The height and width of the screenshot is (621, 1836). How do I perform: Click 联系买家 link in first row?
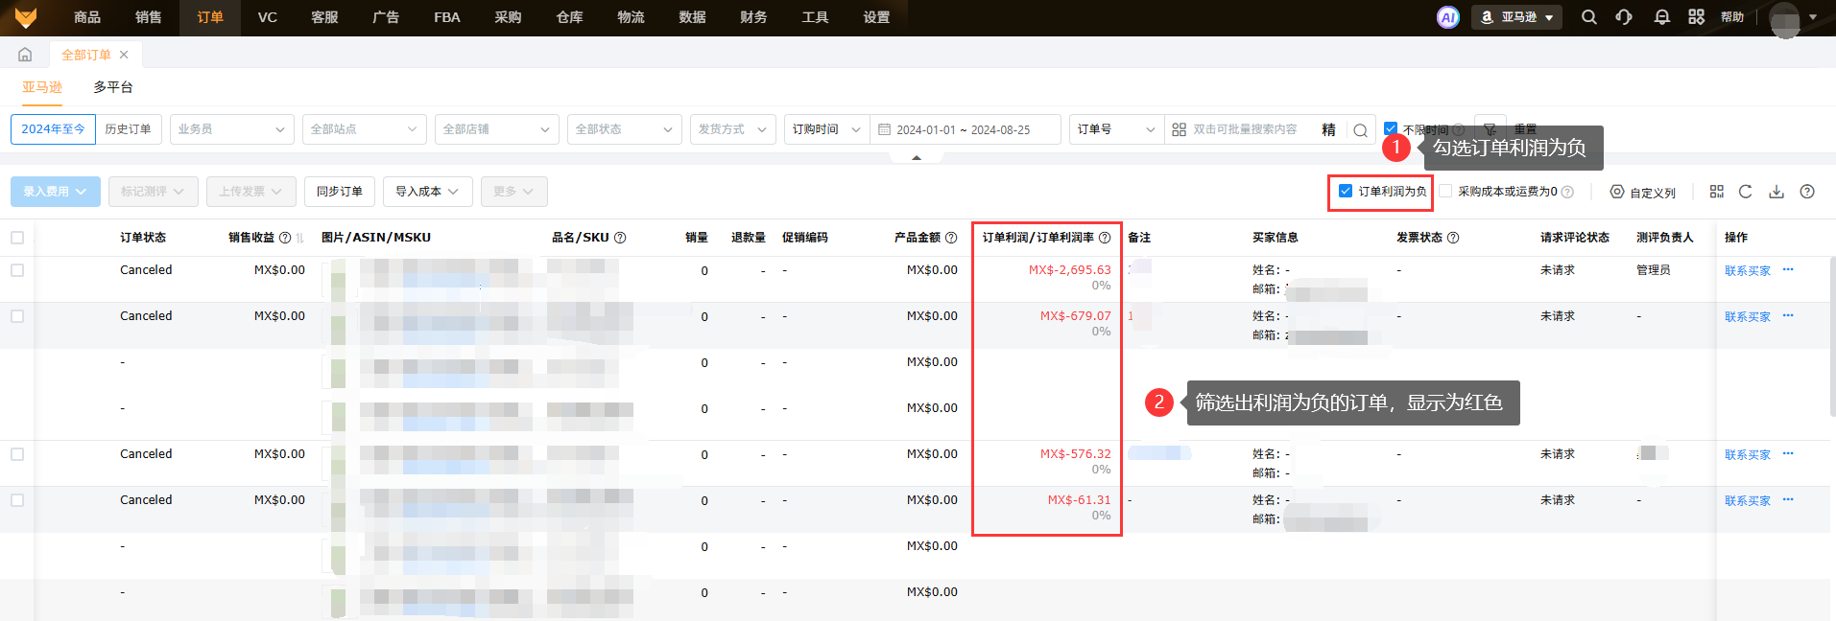coord(1747,271)
